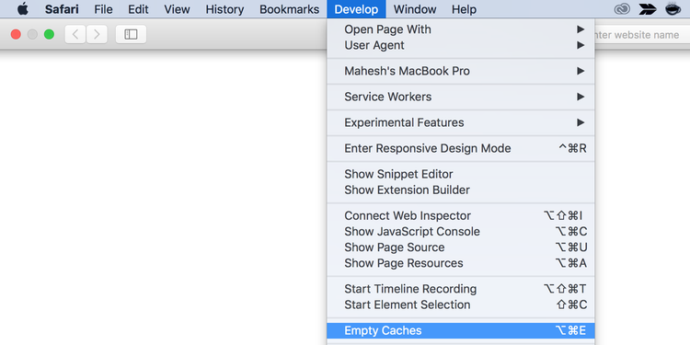The width and height of the screenshot is (690, 345).
Task: Go back with the back arrow button
Action: [x=75, y=34]
